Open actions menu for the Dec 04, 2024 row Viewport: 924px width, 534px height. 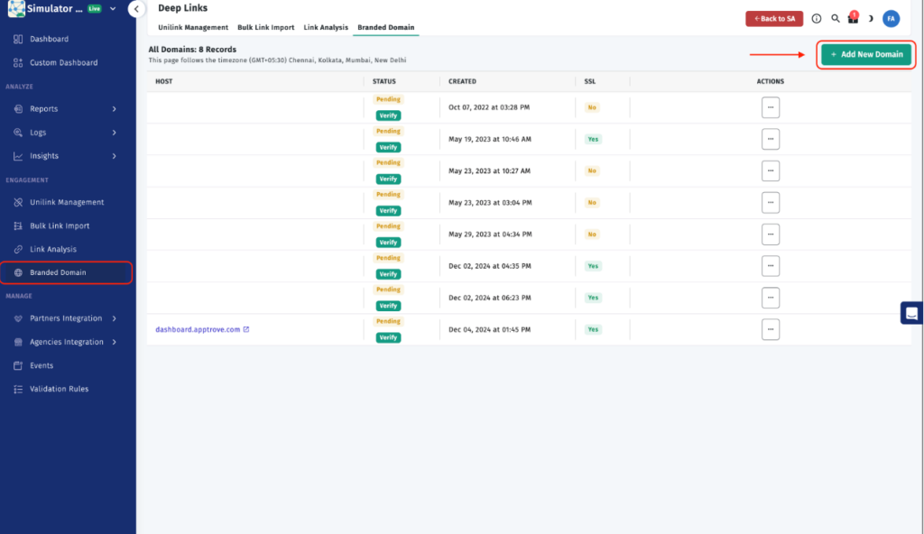tap(771, 329)
